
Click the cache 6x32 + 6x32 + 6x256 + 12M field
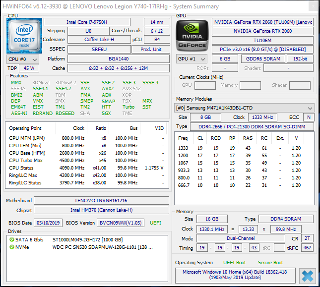point(119,68)
